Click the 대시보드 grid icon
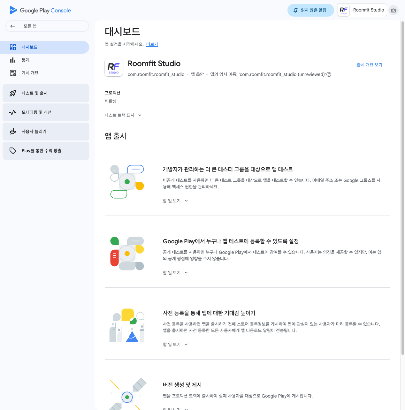 click(13, 47)
